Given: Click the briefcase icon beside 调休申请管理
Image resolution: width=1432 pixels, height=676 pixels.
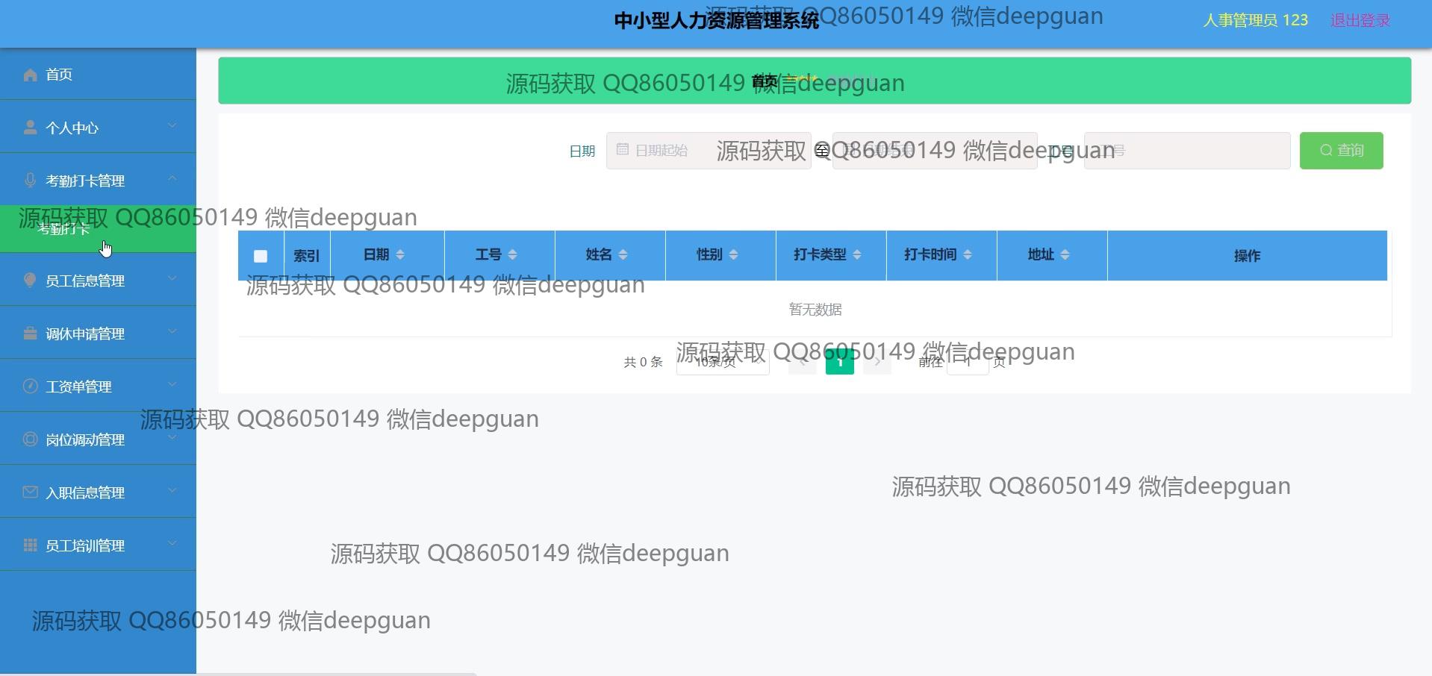Looking at the screenshot, I should (30, 334).
